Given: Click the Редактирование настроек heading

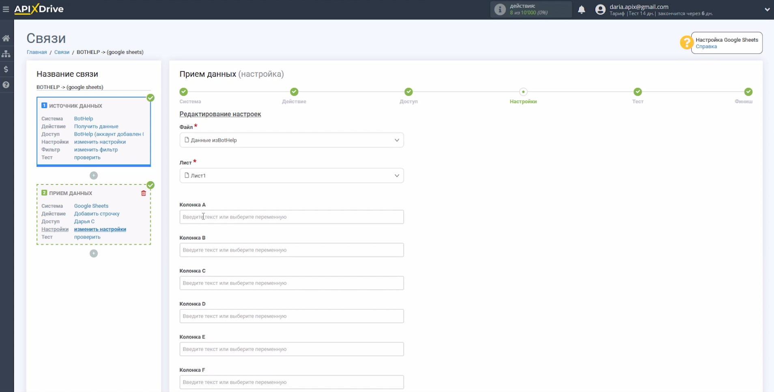Looking at the screenshot, I should coord(220,114).
